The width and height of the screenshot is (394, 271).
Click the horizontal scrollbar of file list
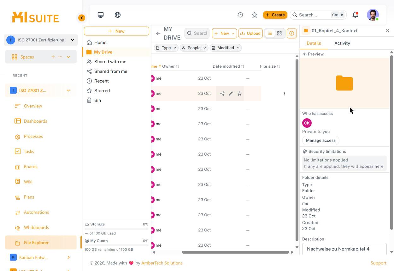coord(235,252)
